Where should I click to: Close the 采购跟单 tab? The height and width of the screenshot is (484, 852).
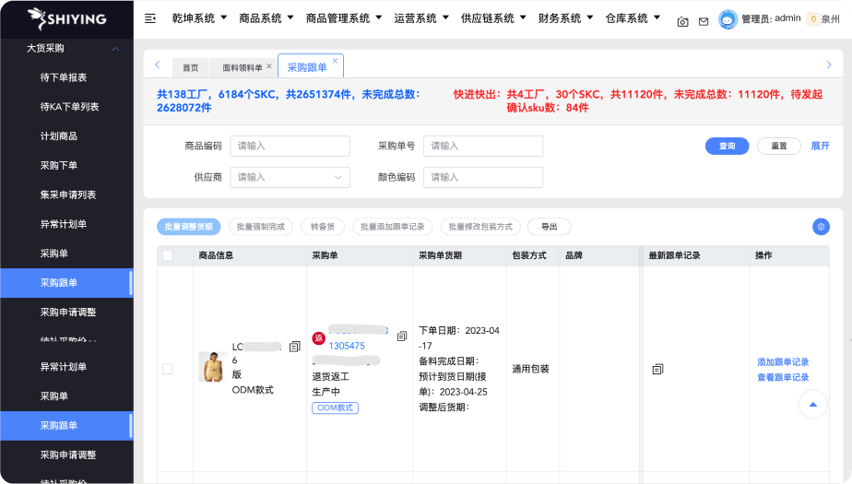coord(336,61)
